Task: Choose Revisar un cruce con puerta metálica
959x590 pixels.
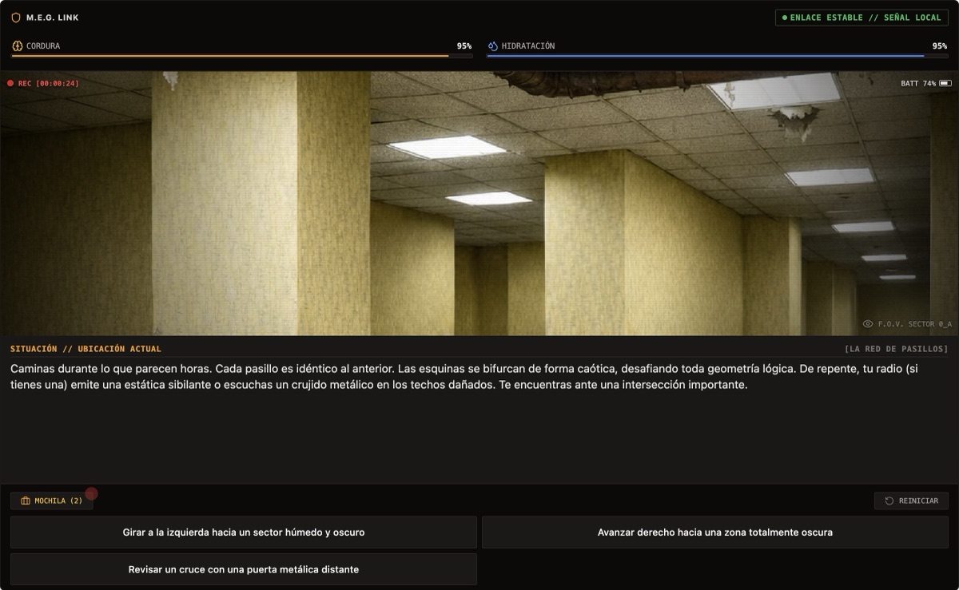Action: (x=244, y=569)
